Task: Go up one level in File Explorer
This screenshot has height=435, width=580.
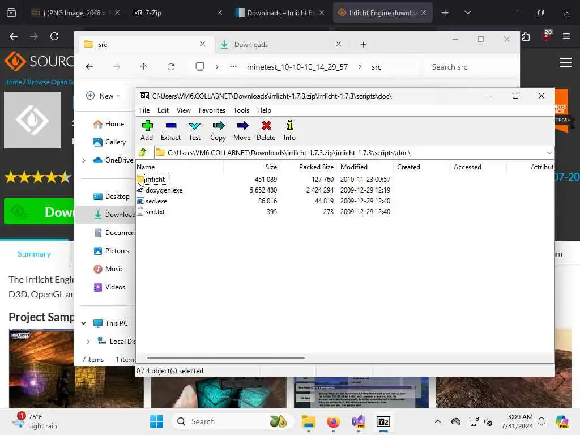Action: click(143, 67)
